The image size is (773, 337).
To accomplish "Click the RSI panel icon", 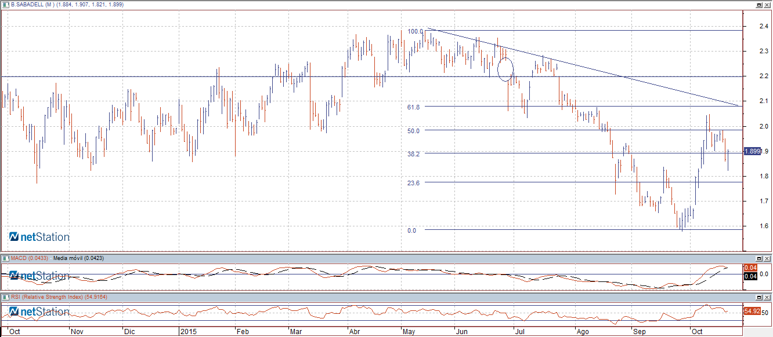I will pyautogui.click(x=6, y=297).
